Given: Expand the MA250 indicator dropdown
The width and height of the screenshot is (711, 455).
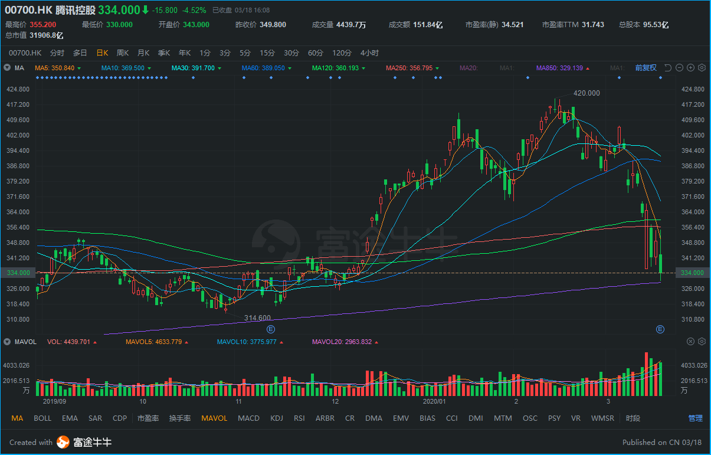Looking at the screenshot, I should 437,68.
